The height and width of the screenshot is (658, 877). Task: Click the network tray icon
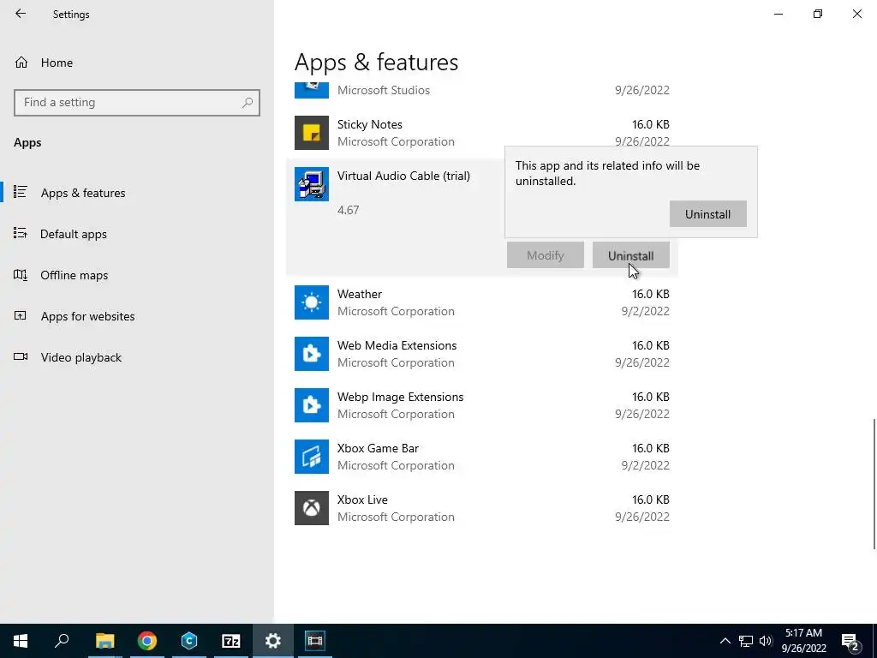(x=746, y=641)
